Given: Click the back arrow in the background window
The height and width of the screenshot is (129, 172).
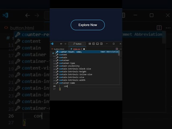Looking at the screenshot, I should tap(28, 15).
